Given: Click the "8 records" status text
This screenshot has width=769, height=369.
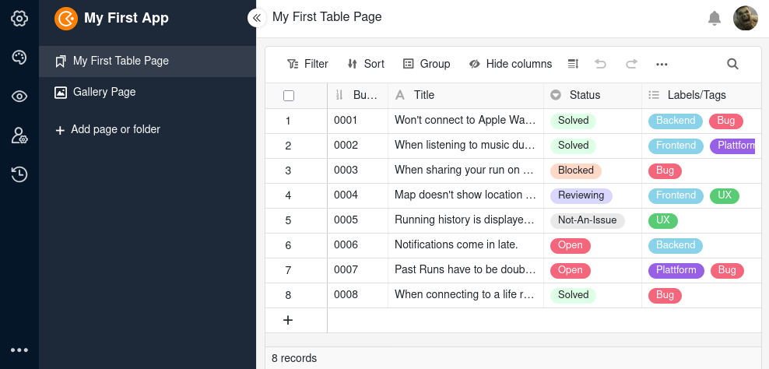Looking at the screenshot, I should [x=294, y=358].
